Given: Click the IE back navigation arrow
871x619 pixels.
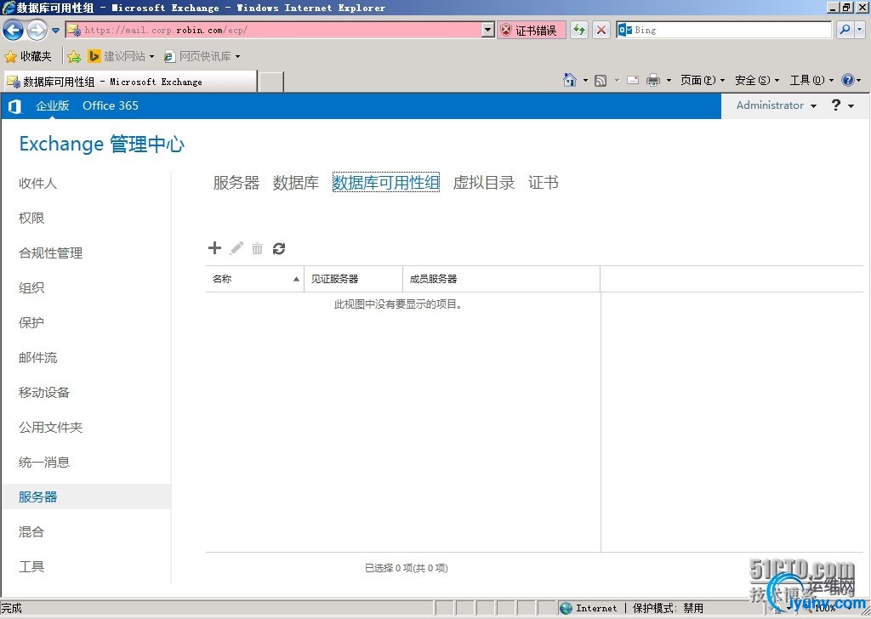Looking at the screenshot, I should [14, 31].
